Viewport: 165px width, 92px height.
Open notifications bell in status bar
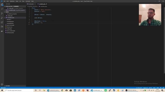pos(163,88)
